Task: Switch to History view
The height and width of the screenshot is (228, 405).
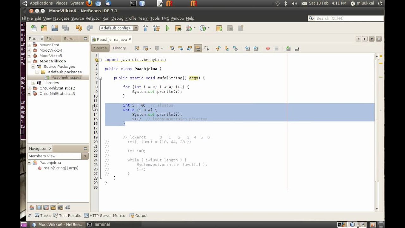Action: (119, 48)
